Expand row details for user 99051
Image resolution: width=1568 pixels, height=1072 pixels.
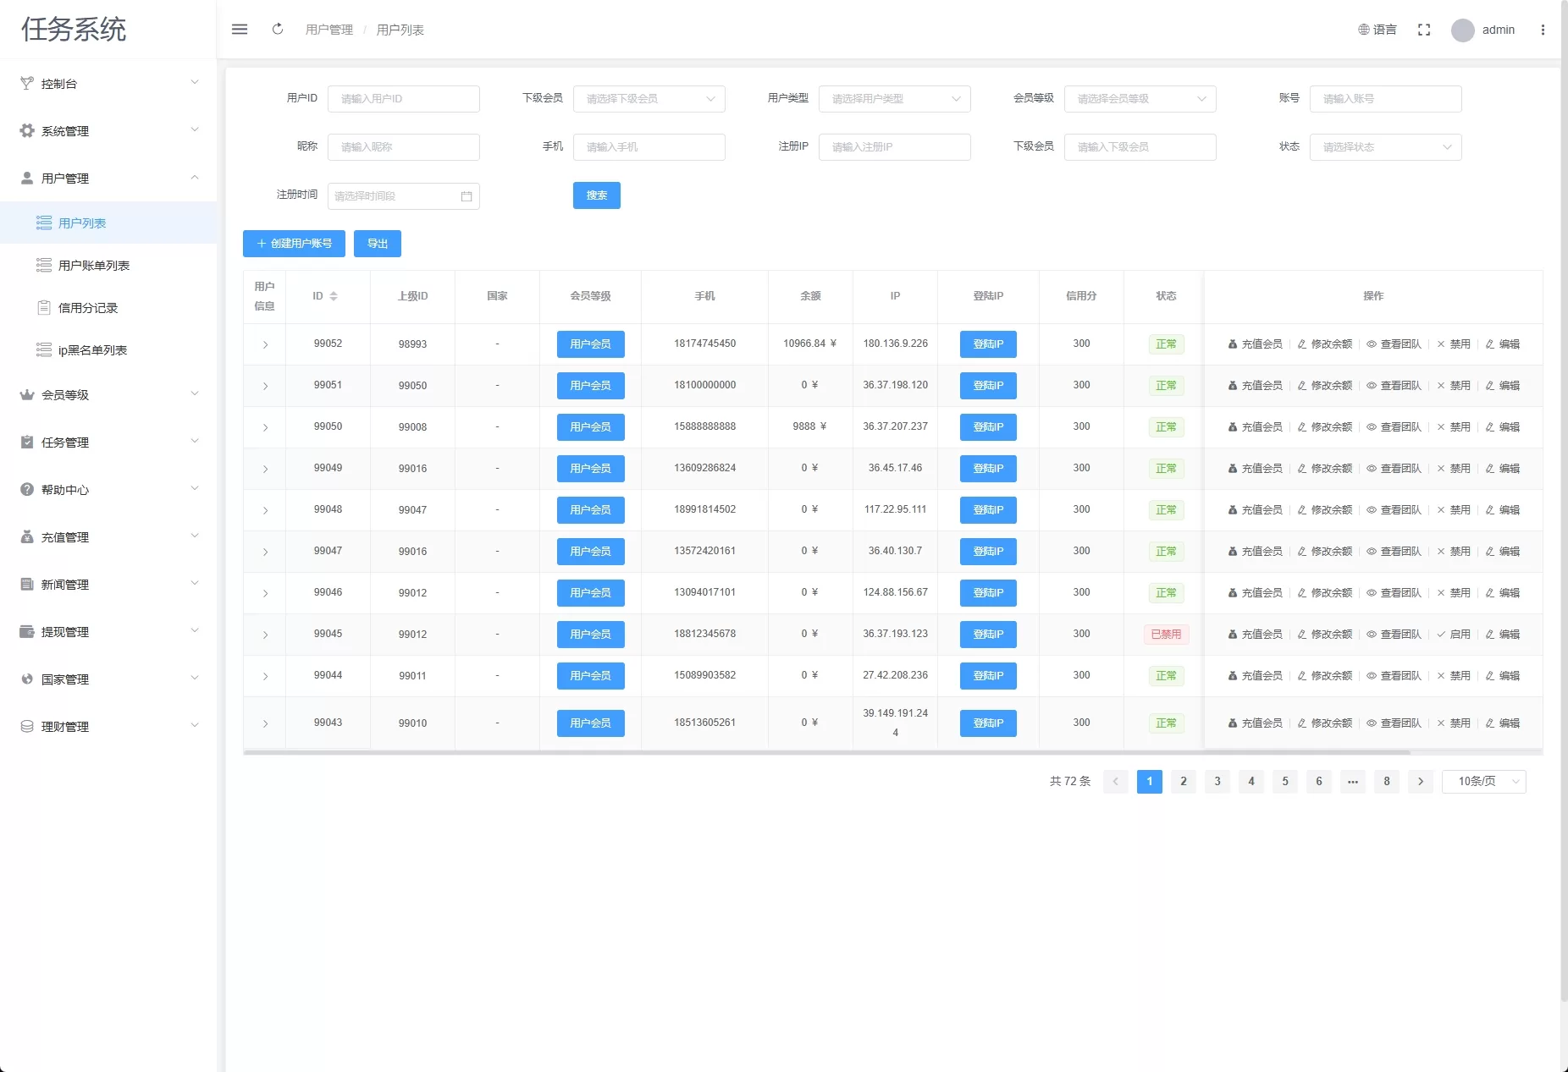pyautogui.click(x=265, y=386)
